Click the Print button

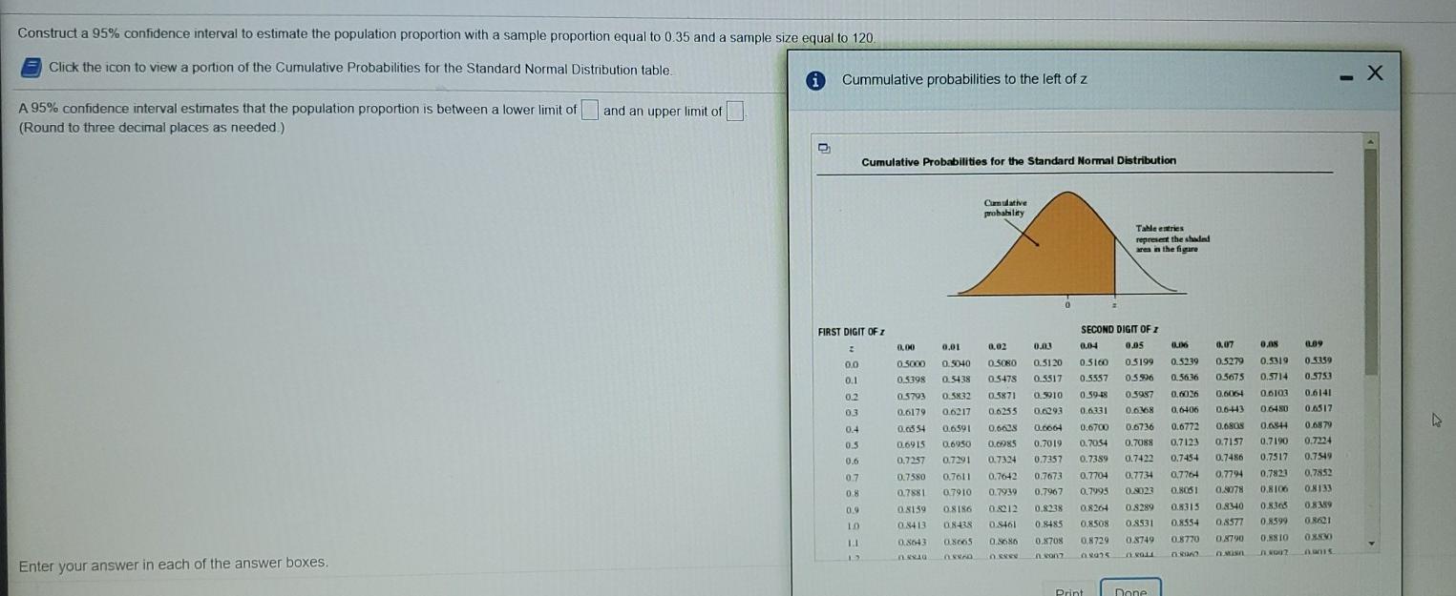[1068, 591]
